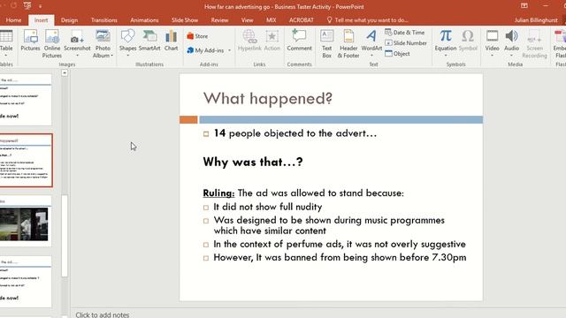Image resolution: width=566 pixels, height=318 pixels.
Task: Open Header & Footer settings
Action: point(348,43)
